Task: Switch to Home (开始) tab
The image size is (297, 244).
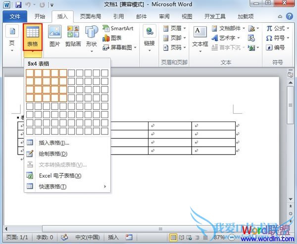Action: point(40,16)
